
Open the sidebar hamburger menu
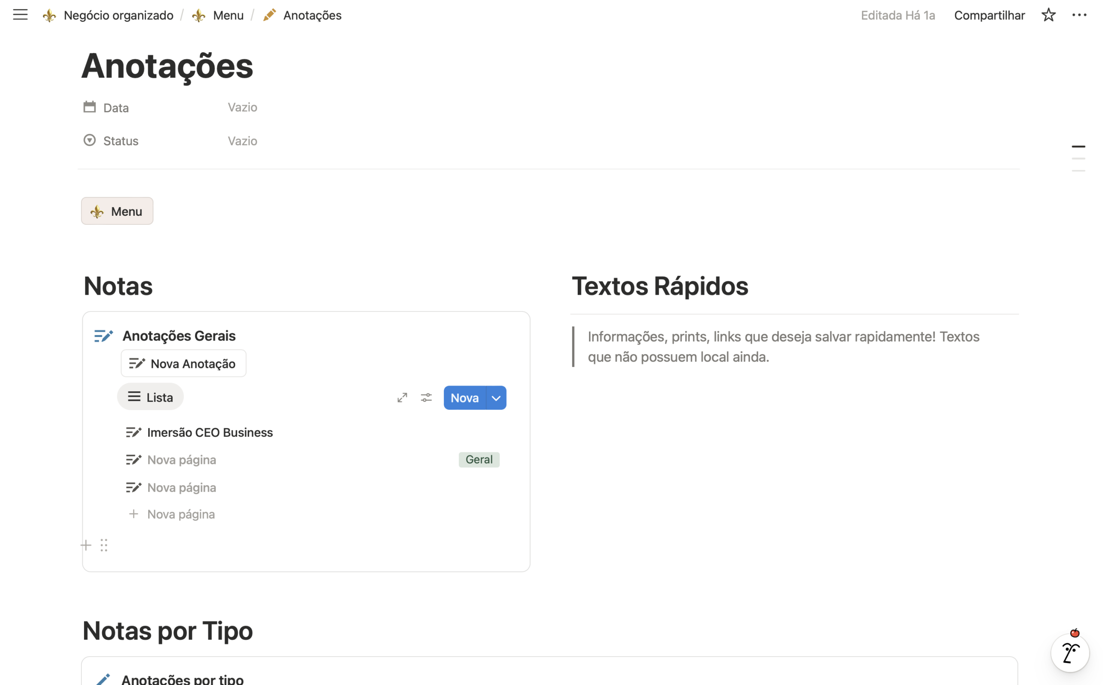[20, 15]
